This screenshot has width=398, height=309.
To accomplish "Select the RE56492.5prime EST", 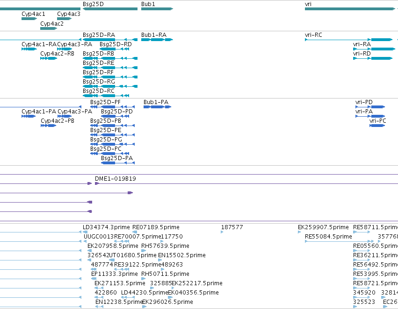I will (x=362, y=269).
